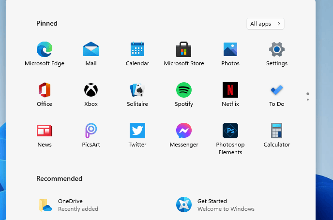Viewport: 333px width, 220px height.
Task: Go to the second pinned page dot
Action: 308,100
